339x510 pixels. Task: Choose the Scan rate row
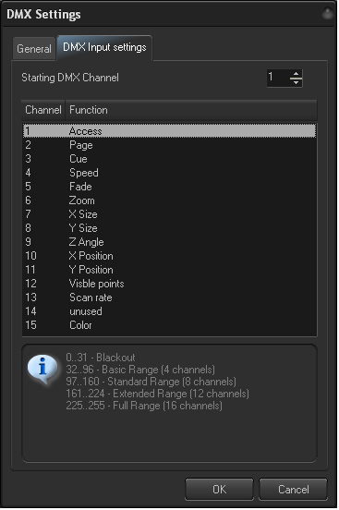(x=169, y=297)
